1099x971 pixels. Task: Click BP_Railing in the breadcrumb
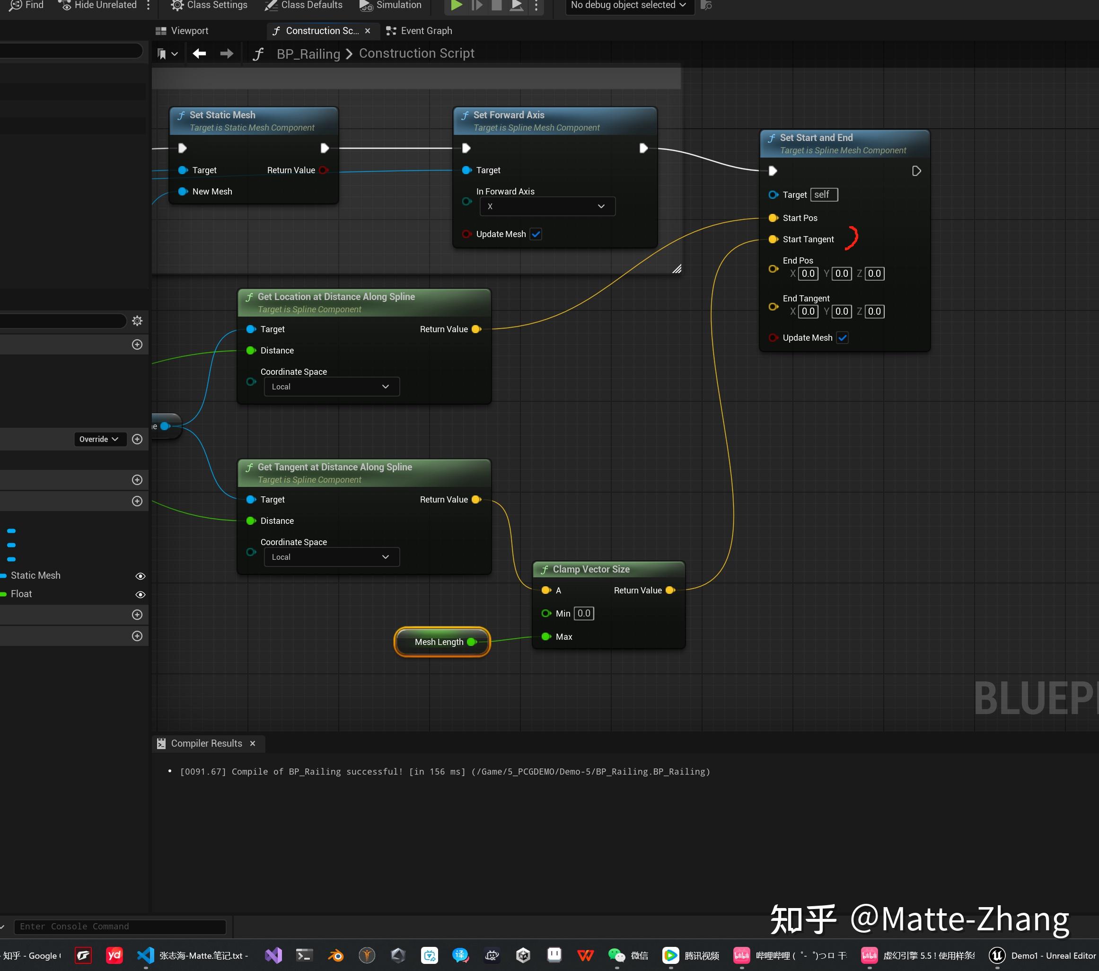pyautogui.click(x=308, y=53)
